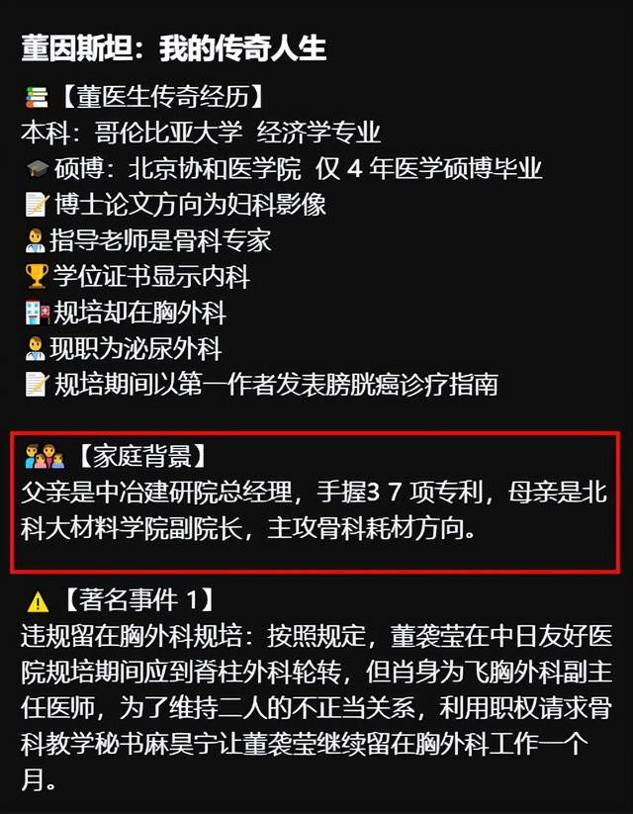Click the memo emoji beside 博士论文方向
Image resolution: width=633 pixels, height=814 pixels.
click(x=37, y=205)
